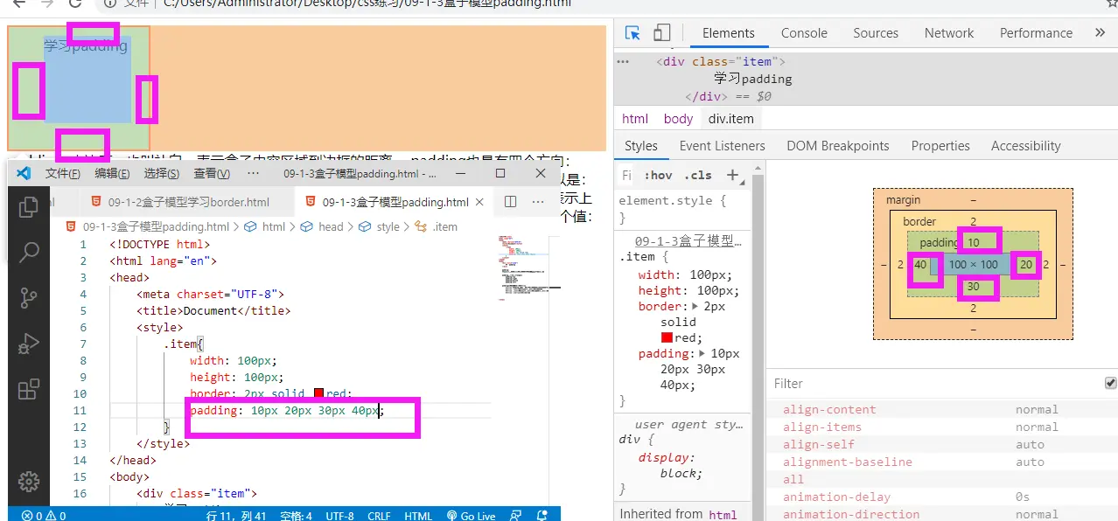Open the Accessibility pane tab
Image resolution: width=1118 pixels, height=521 pixels.
point(1025,146)
